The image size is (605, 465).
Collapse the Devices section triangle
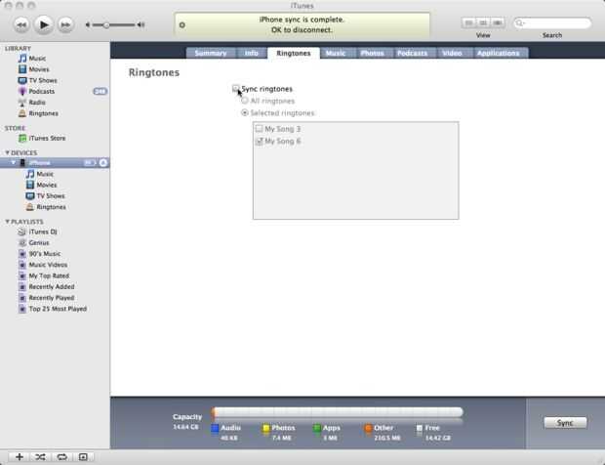7,153
